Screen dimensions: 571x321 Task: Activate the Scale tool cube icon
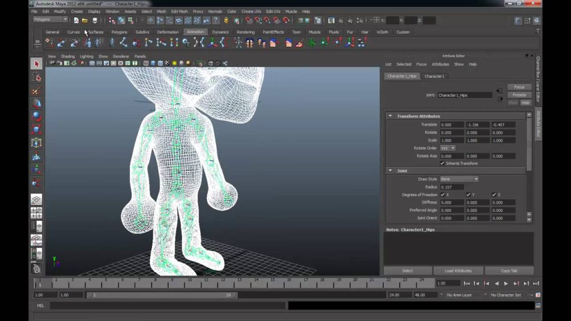[x=36, y=129]
